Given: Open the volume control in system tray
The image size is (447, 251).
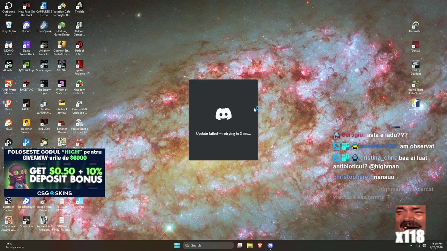Looking at the screenshot, I should 424,245.
